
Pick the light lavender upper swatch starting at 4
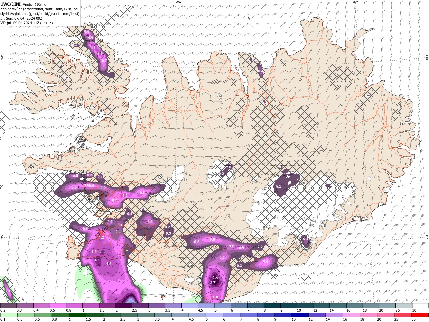point(190,306)
